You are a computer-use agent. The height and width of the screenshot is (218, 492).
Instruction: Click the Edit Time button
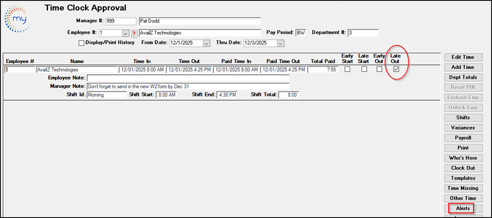[x=463, y=57]
